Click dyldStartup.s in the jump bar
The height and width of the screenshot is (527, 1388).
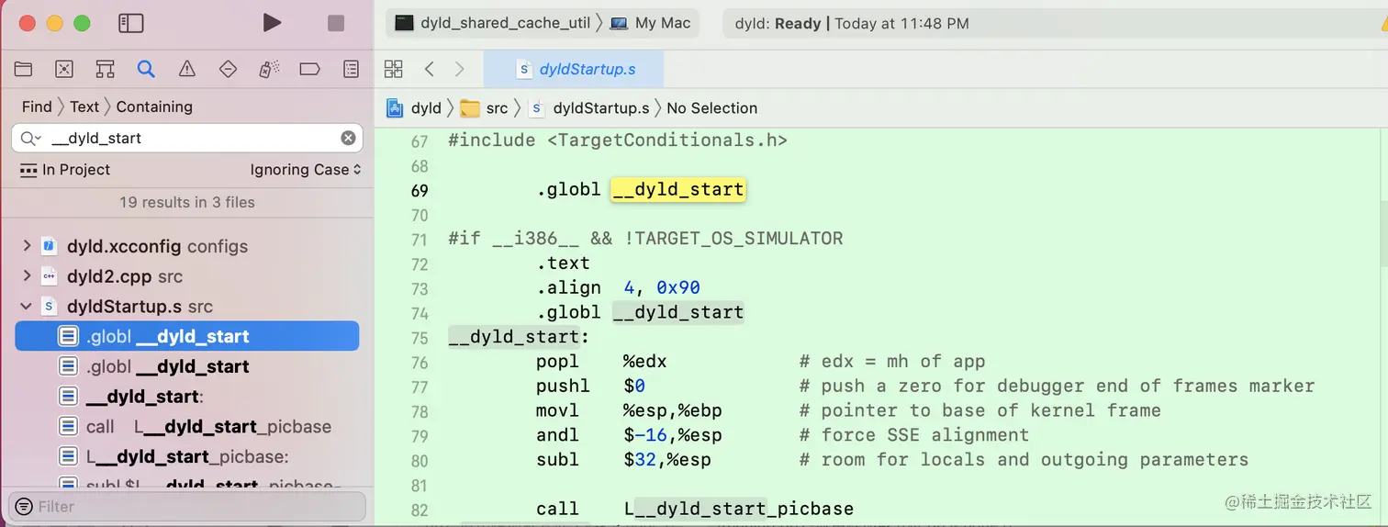click(x=588, y=108)
